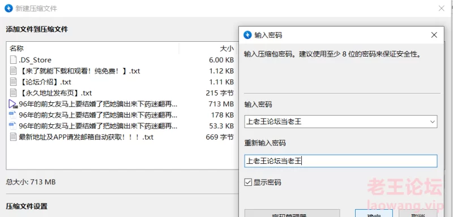Click the 6.00 KB size value
The width and height of the screenshot is (453, 217).
[x=221, y=60]
